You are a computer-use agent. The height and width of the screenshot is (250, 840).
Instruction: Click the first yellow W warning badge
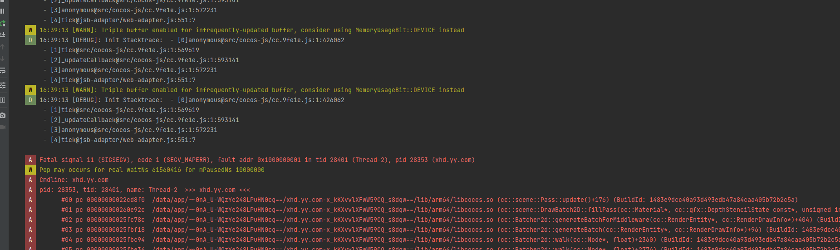point(30,30)
